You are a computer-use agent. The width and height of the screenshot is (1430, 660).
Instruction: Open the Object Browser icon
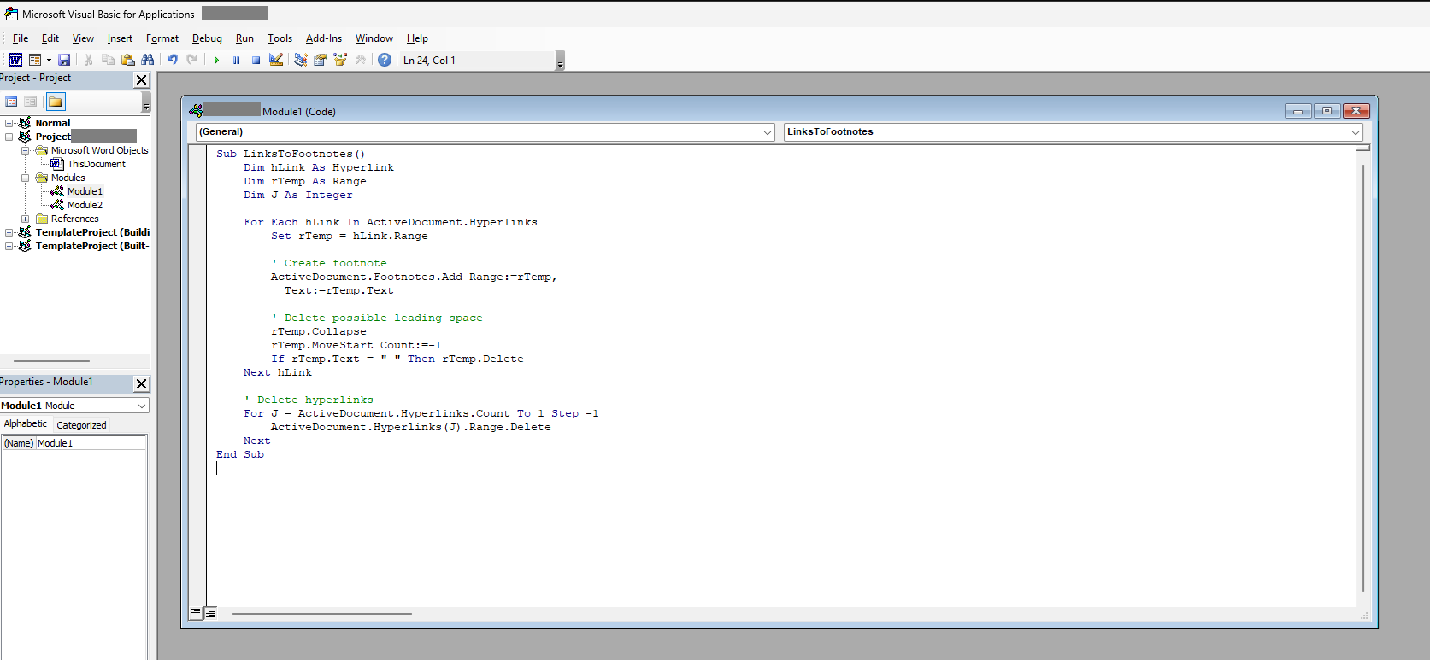(x=340, y=60)
